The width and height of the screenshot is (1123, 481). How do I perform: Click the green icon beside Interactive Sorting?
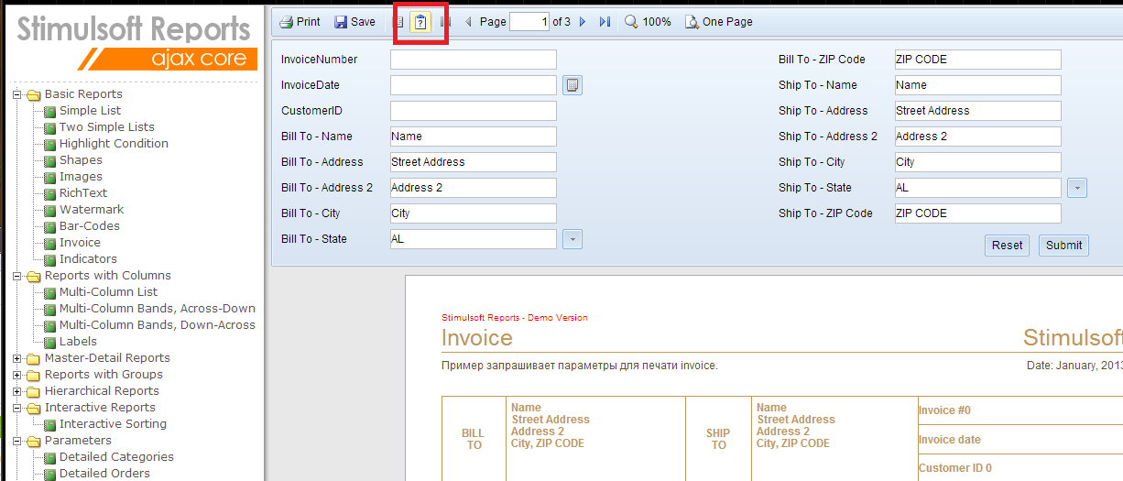click(49, 424)
